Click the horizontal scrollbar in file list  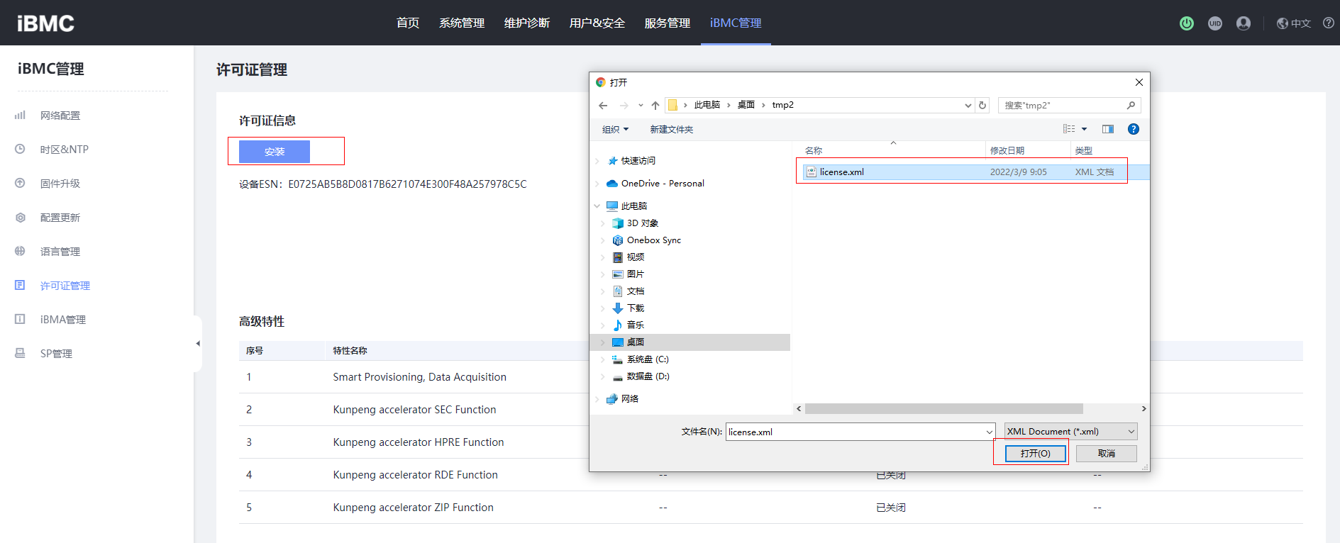(x=944, y=409)
